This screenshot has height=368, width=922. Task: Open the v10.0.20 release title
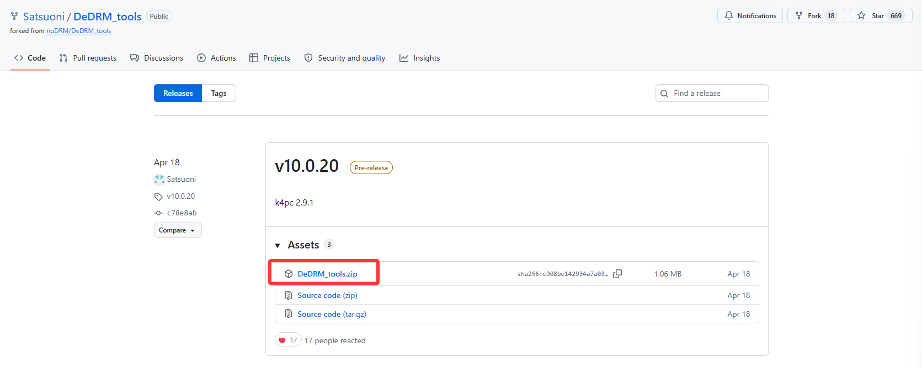307,166
